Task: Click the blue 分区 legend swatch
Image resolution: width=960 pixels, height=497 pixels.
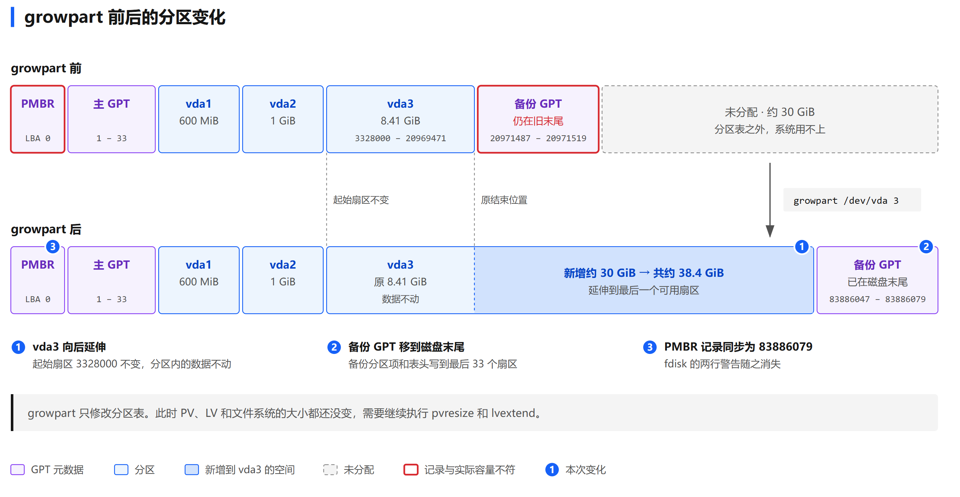Action: tap(121, 470)
